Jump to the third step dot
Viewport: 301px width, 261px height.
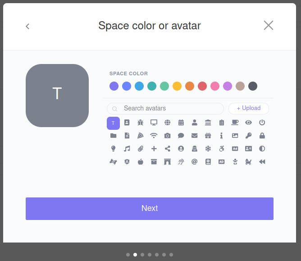[x=142, y=255]
